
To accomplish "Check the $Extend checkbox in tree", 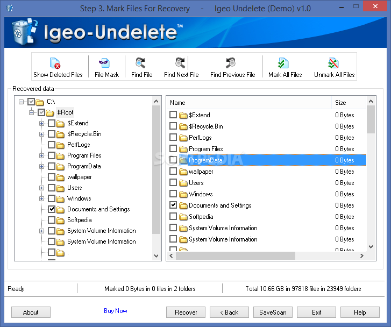I will pyautogui.click(x=52, y=123).
